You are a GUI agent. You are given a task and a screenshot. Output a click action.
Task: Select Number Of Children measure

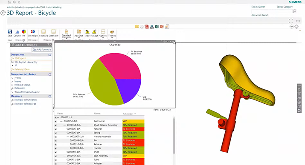(26, 100)
